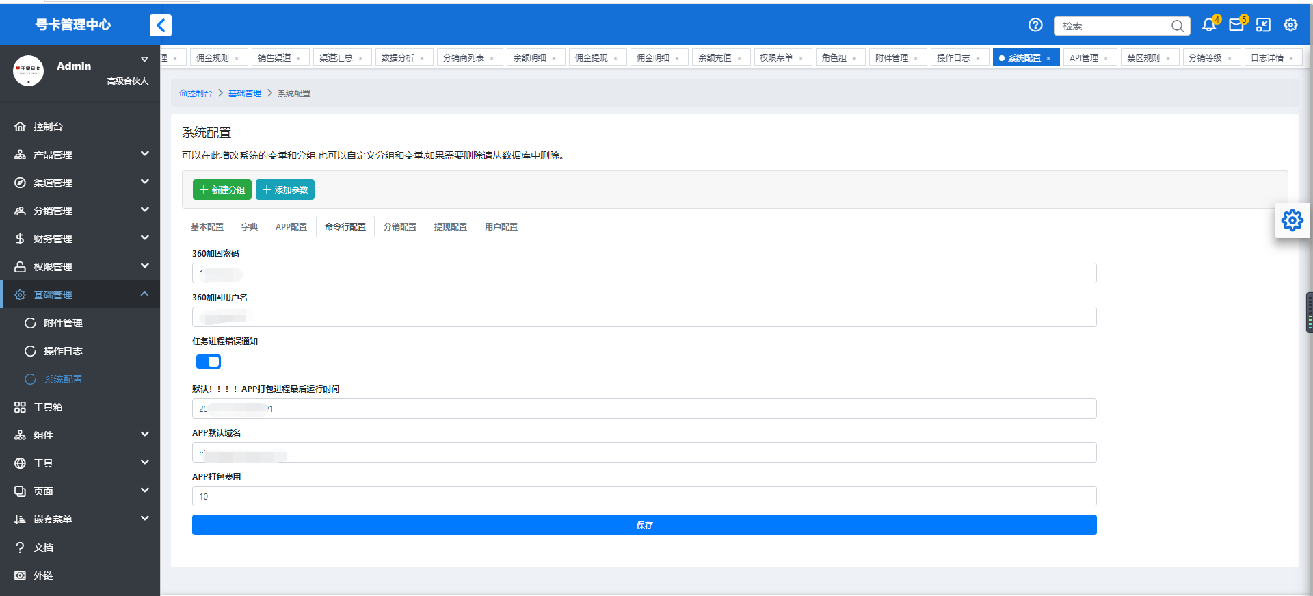Click the floating blue gear settings button
Screen dimensions: 1313x596
1292,220
